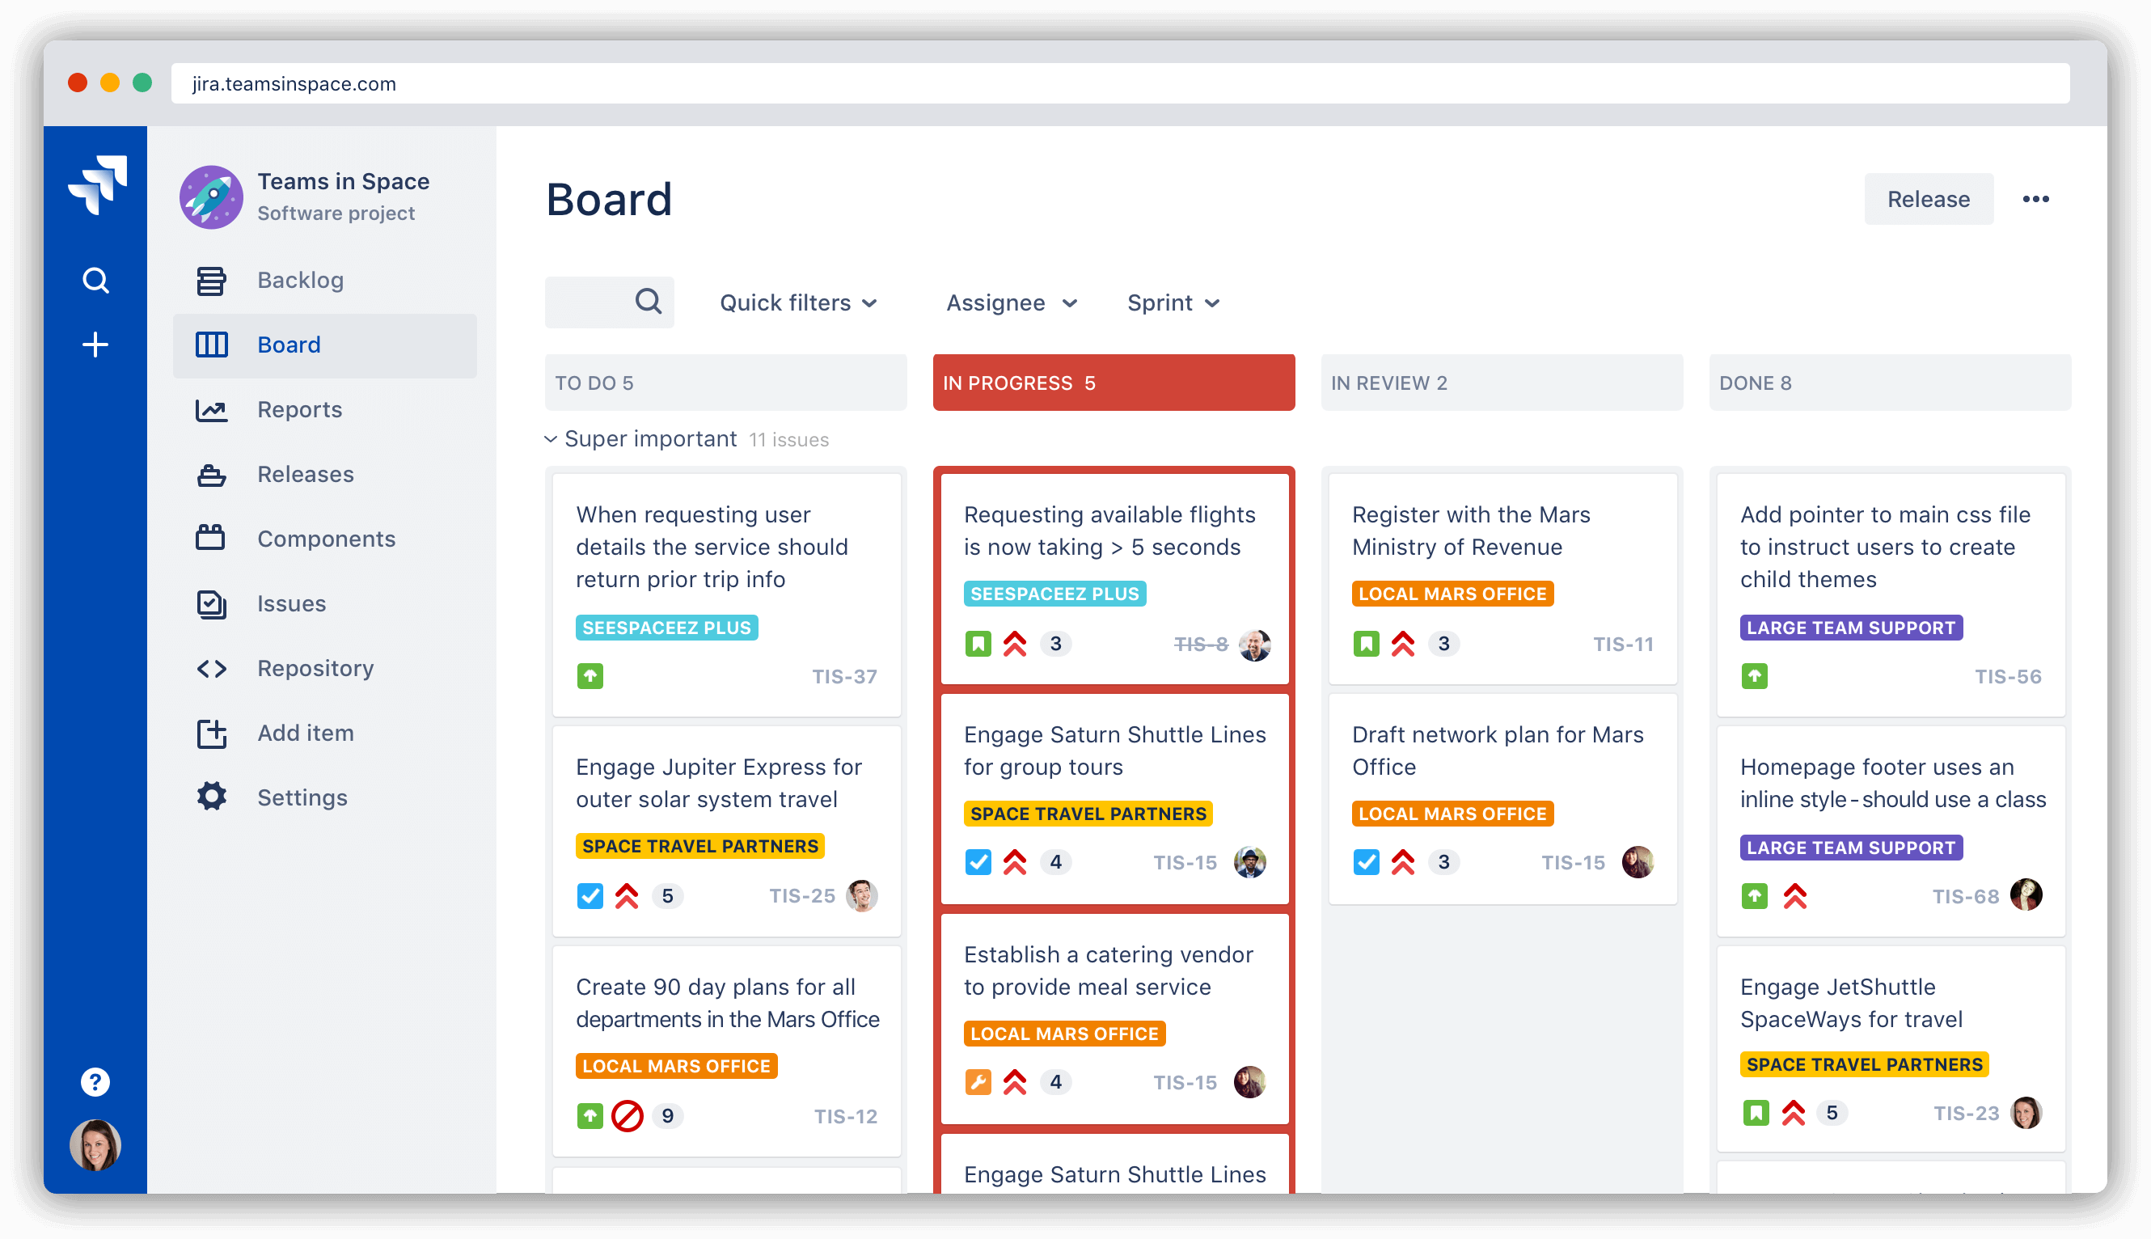This screenshot has height=1239, width=2151.
Task: Toggle the checkbox on Draft network plan card
Action: point(1362,862)
